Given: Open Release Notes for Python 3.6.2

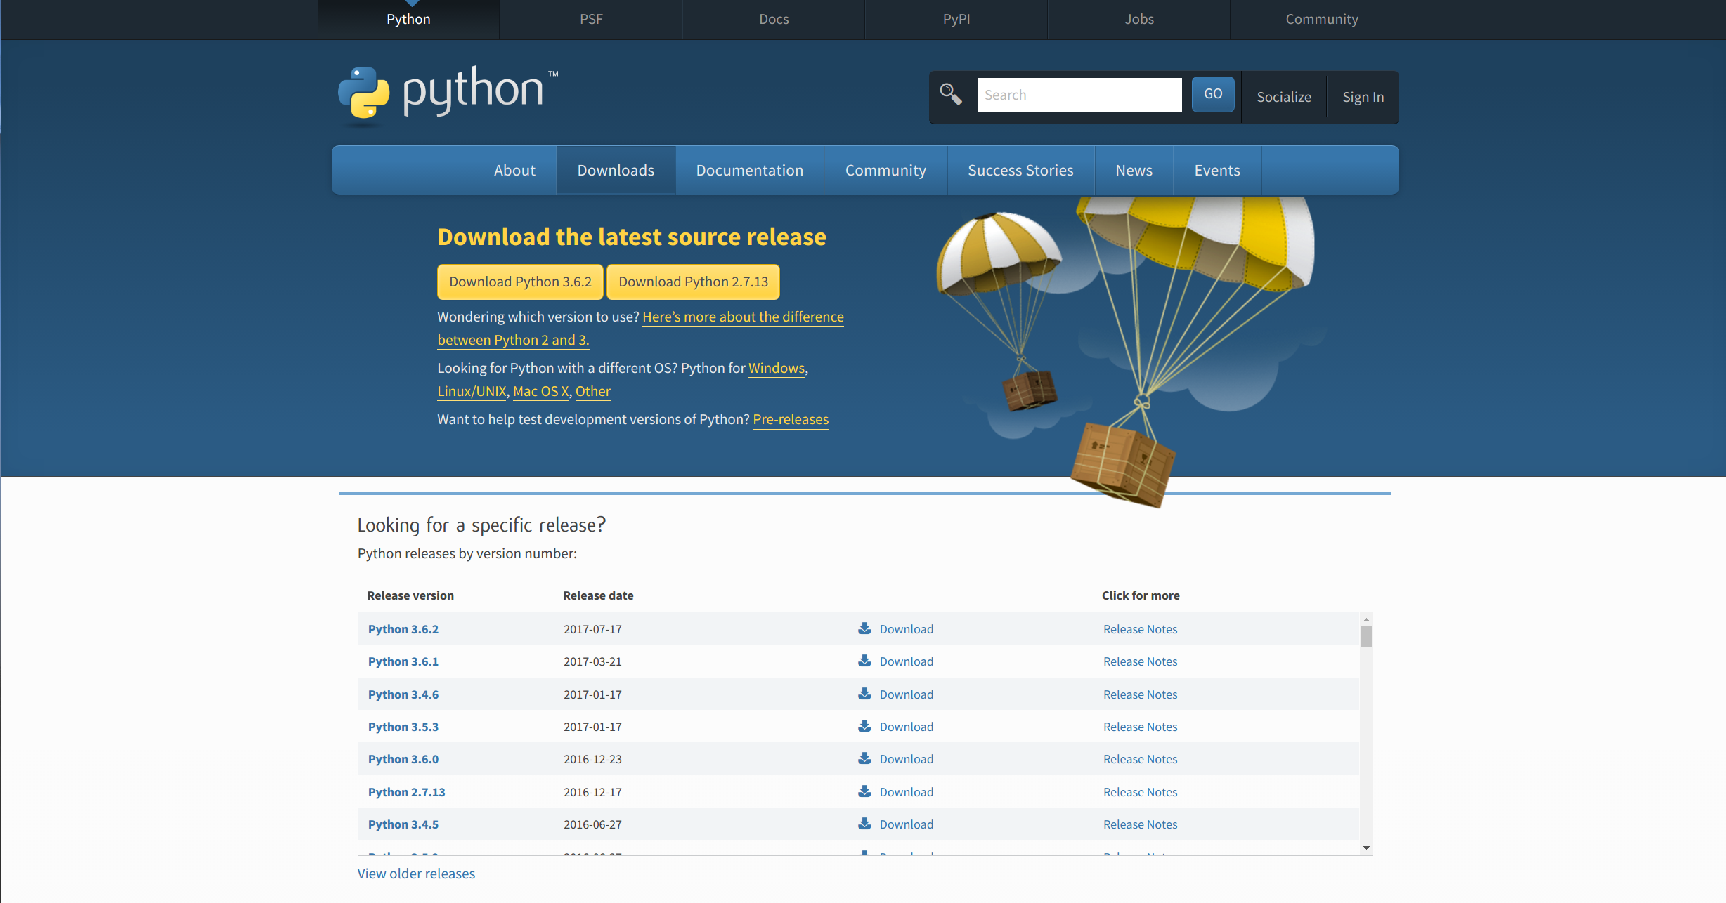Looking at the screenshot, I should (1140, 629).
